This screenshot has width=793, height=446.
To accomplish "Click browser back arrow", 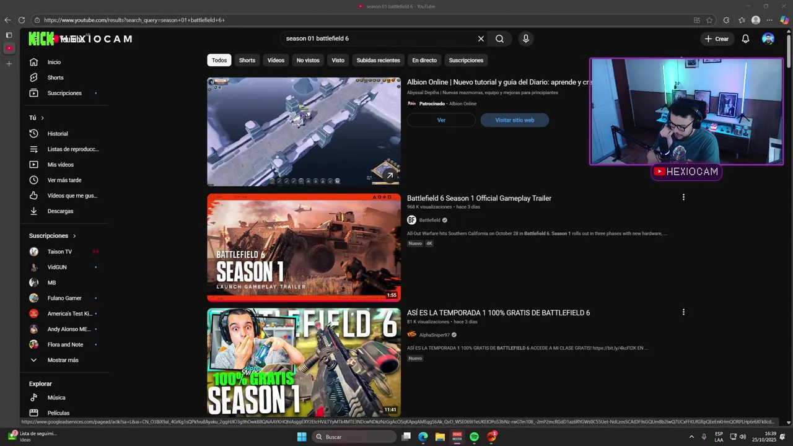I will tap(8, 20).
